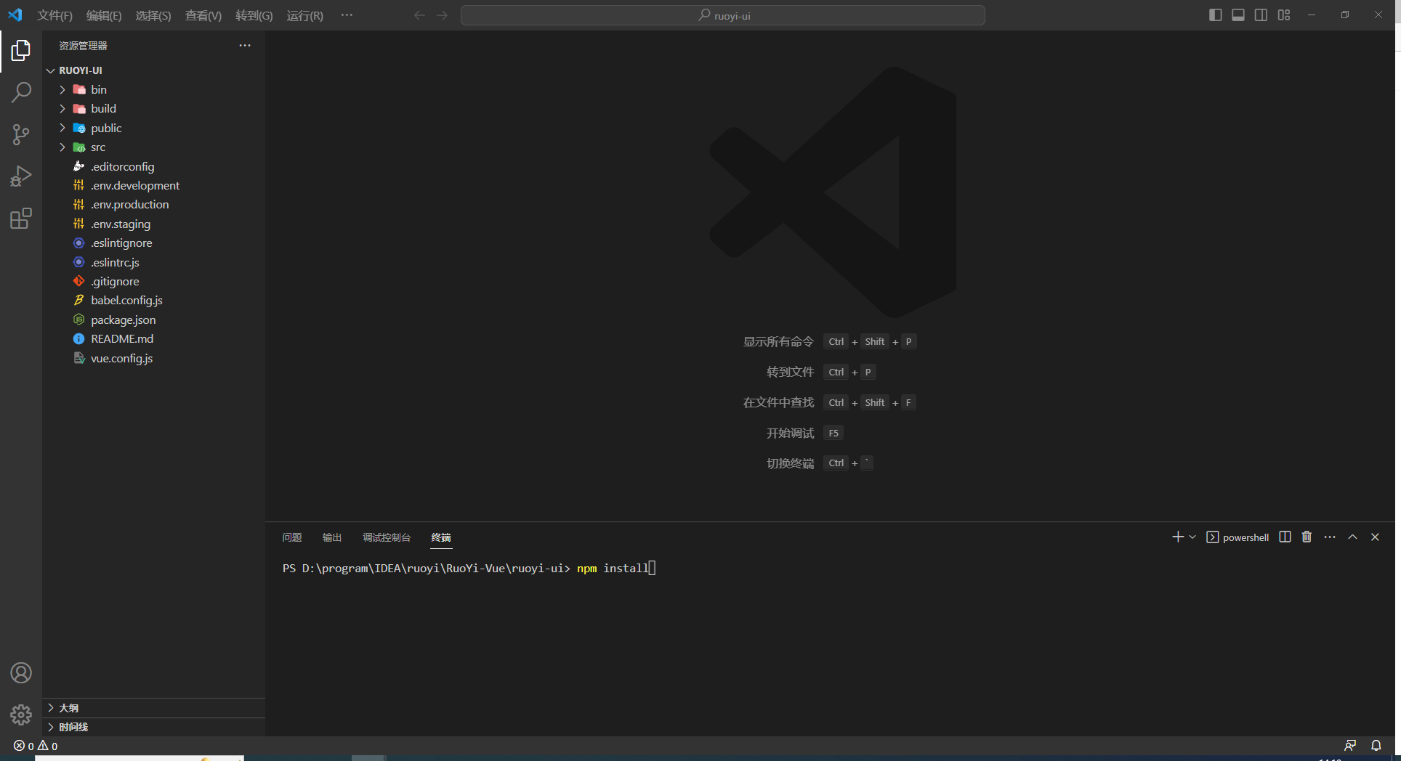Click the ruoyi-ui command center search box
This screenshot has width=1401, height=761.
(723, 15)
